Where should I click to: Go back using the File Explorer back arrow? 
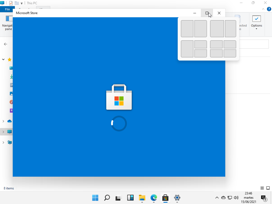(6, 44)
